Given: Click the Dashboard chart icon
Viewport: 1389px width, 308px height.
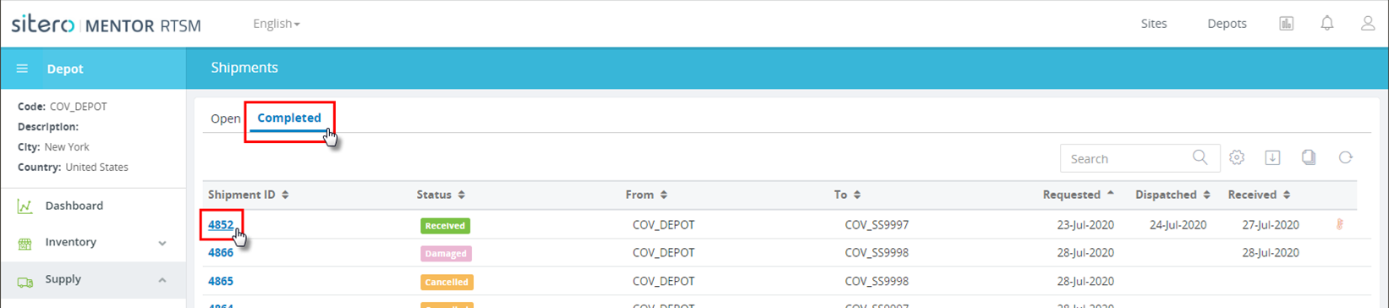Looking at the screenshot, I should coord(25,206).
